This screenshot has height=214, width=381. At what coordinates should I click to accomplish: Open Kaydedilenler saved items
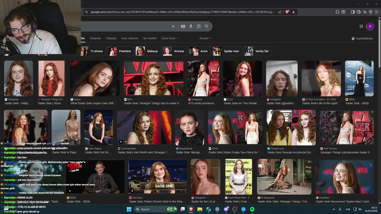[x=362, y=39]
